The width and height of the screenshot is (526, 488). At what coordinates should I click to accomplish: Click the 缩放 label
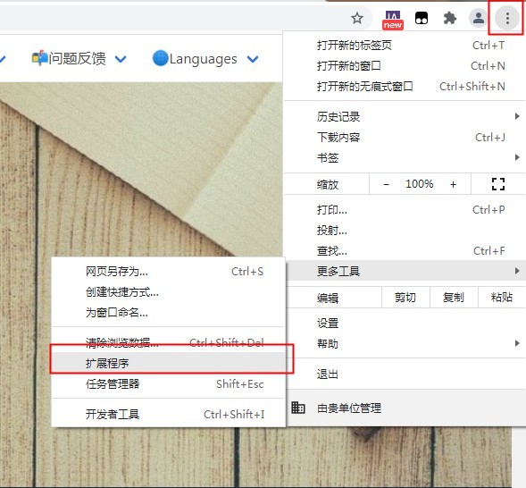[328, 185]
